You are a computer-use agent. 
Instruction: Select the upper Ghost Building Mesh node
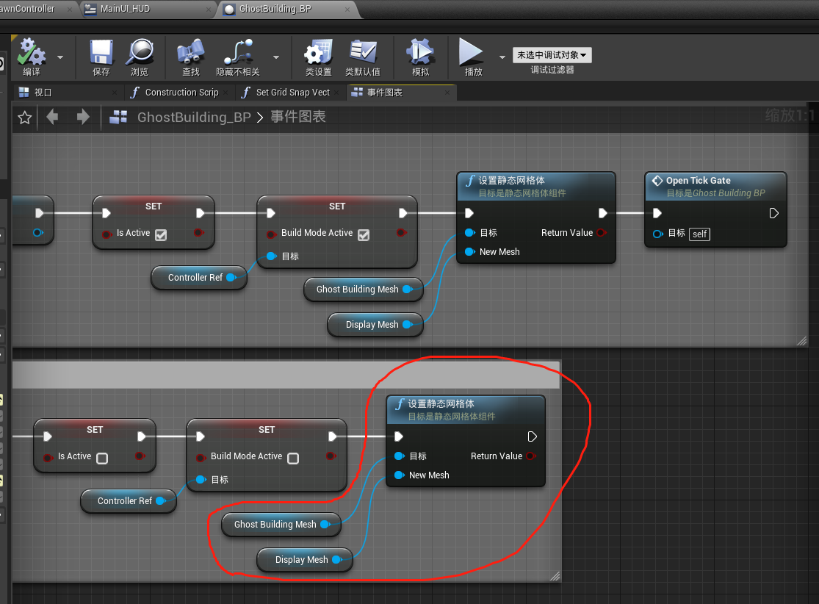tap(363, 290)
